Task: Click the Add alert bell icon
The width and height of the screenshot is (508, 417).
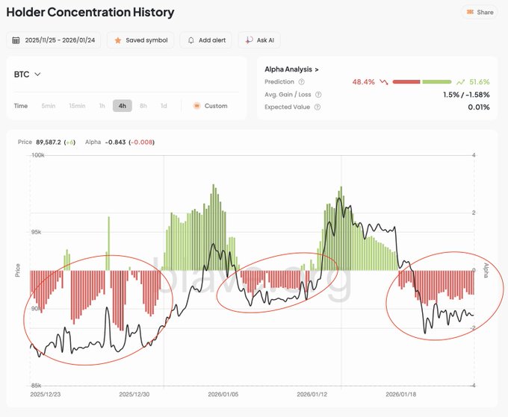Action: point(192,40)
